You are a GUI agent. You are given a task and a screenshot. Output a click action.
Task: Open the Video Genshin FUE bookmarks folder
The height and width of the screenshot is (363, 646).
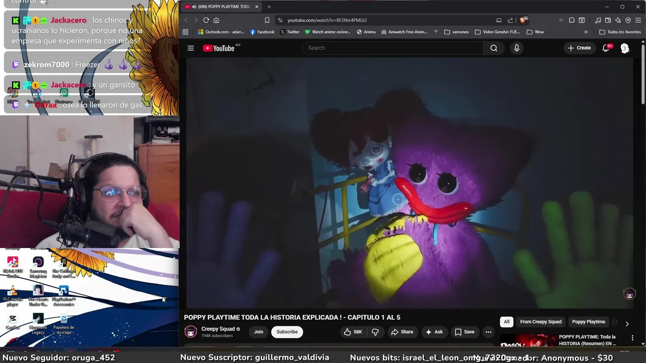pos(497,32)
